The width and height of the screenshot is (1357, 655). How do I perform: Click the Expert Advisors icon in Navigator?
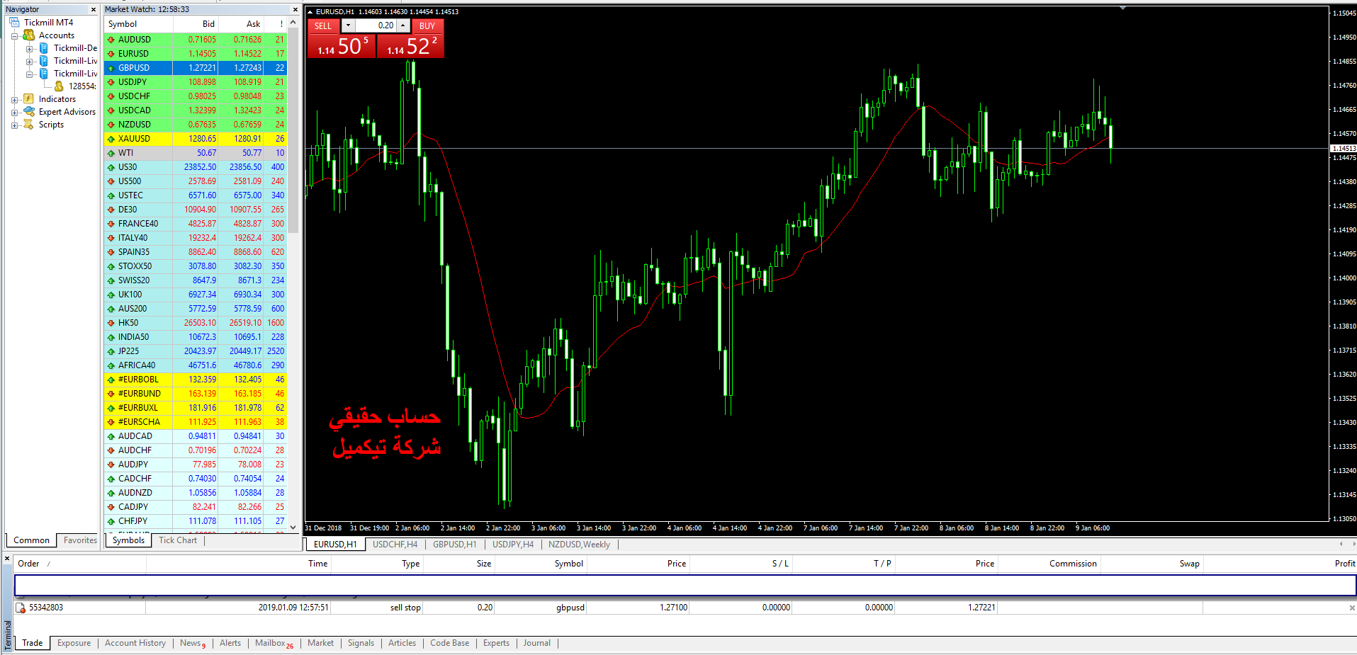click(28, 112)
